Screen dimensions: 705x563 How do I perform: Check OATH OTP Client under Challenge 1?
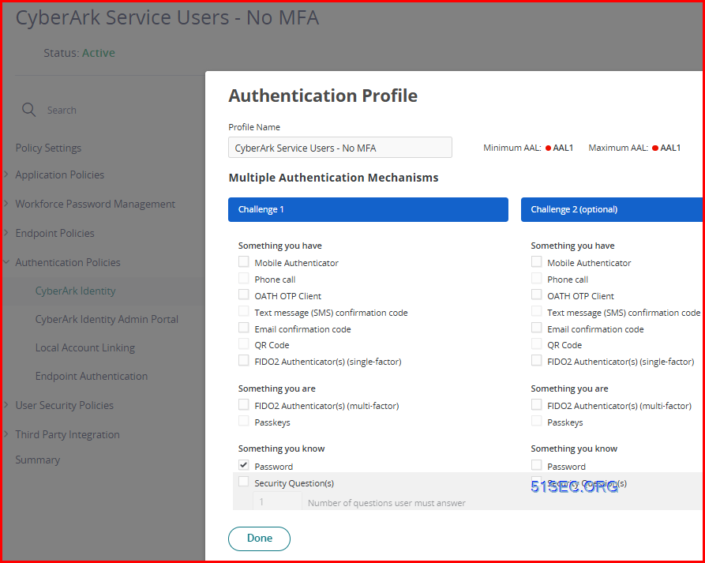pyautogui.click(x=244, y=295)
